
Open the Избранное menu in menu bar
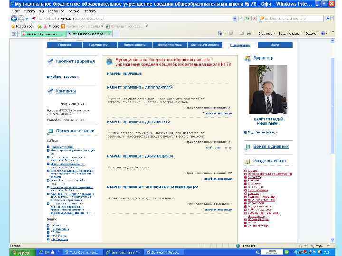click(x=56, y=11)
